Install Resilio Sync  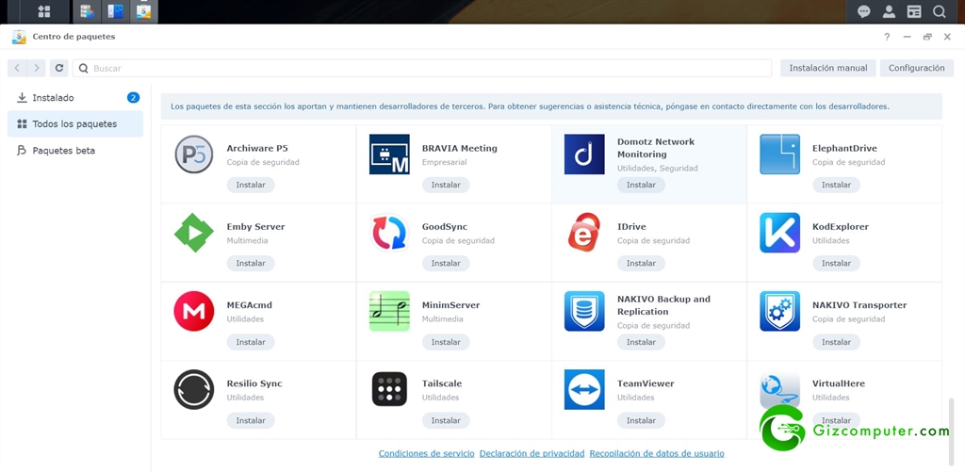[251, 420]
